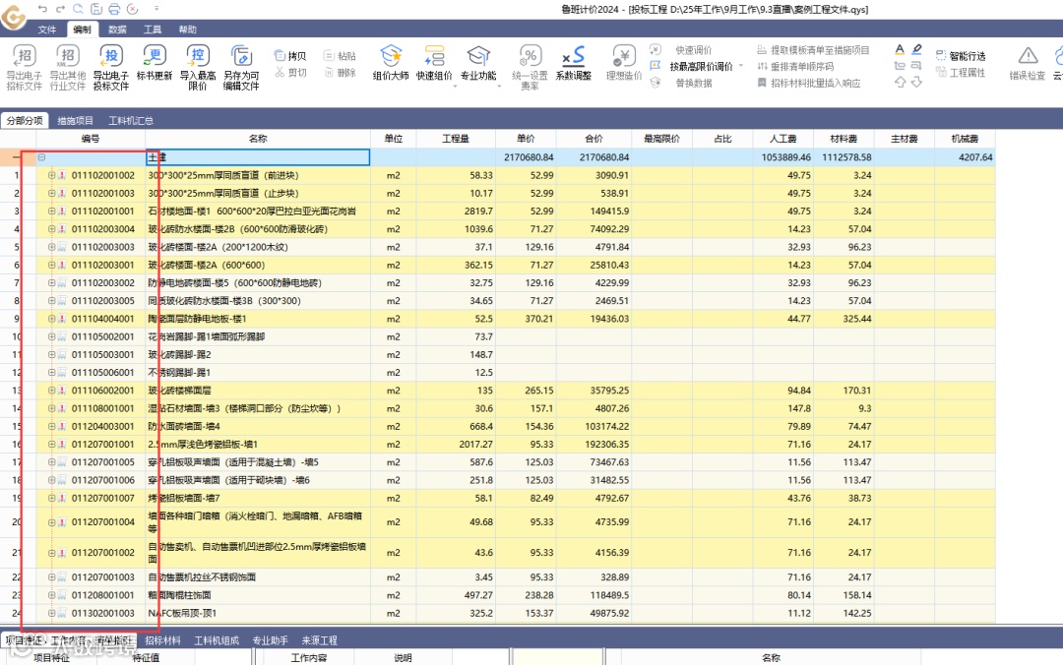Viewport: 1063px width, 665px height.
Task: Expand row 011302001003
Action: pyautogui.click(x=51, y=613)
